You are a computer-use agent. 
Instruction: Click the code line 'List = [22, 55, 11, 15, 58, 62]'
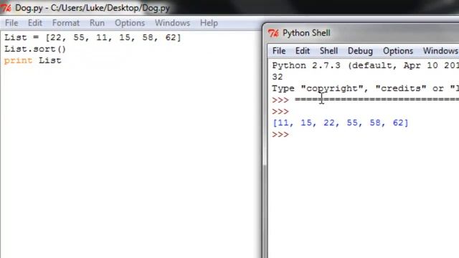pos(93,37)
